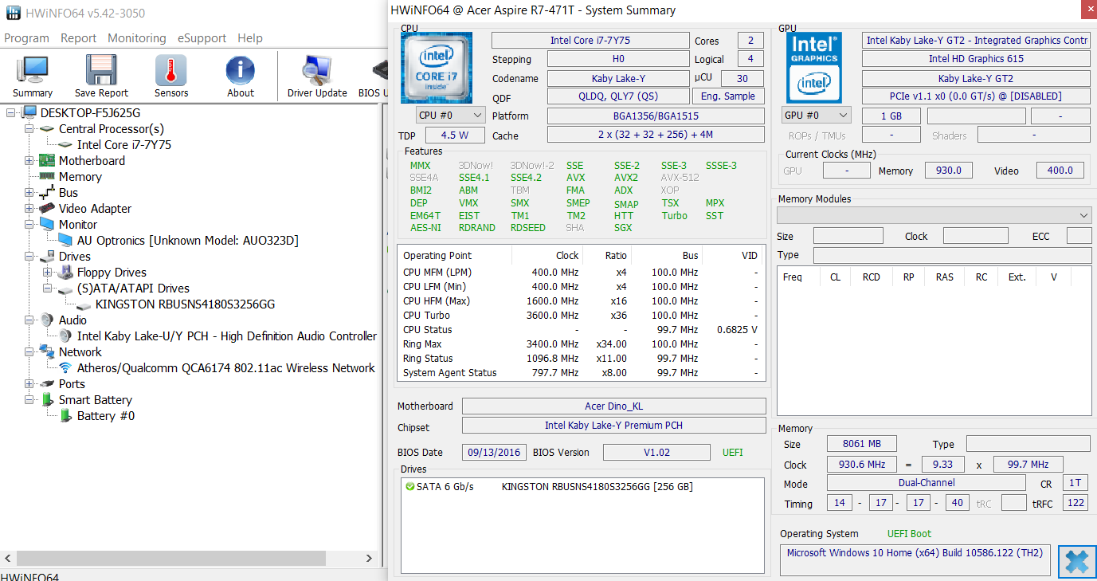Click the Floppy Drives icon

click(66, 272)
